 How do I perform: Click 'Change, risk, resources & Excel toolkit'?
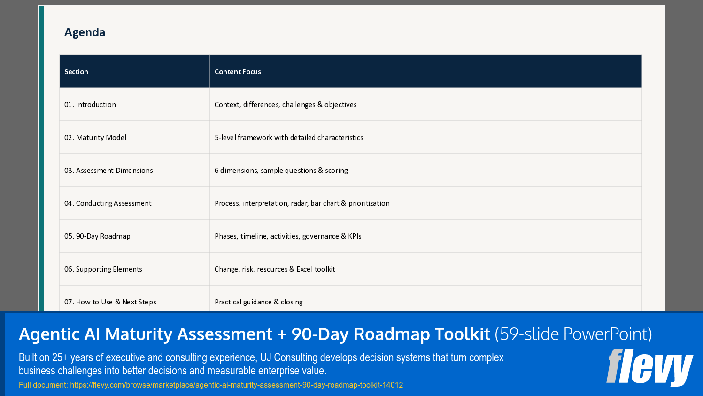[275, 269]
